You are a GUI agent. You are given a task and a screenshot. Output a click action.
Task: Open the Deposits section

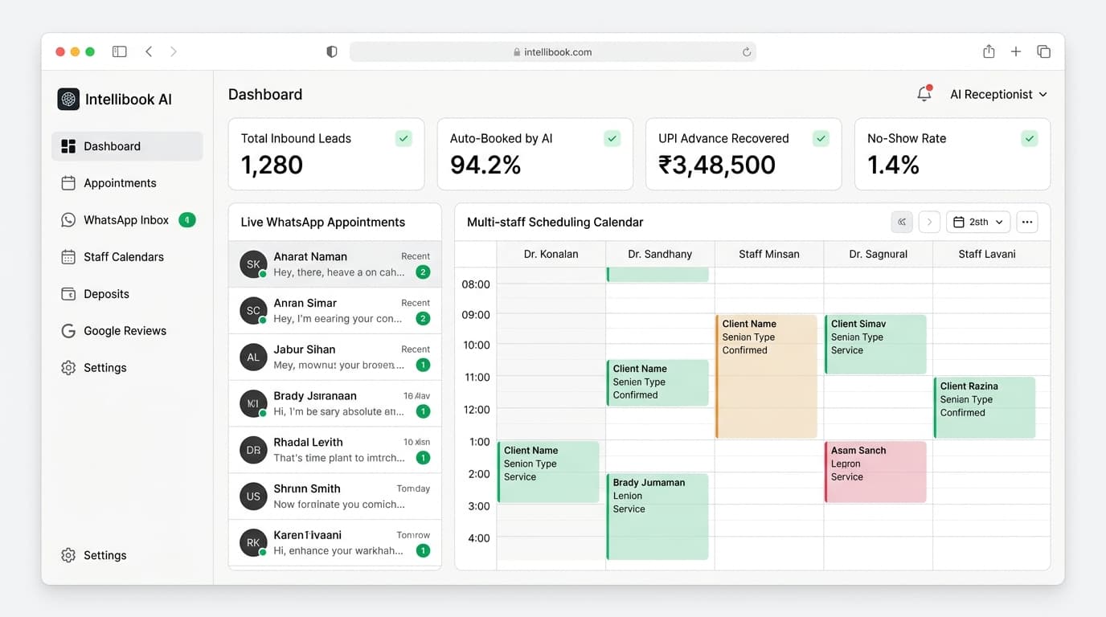tap(127, 294)
